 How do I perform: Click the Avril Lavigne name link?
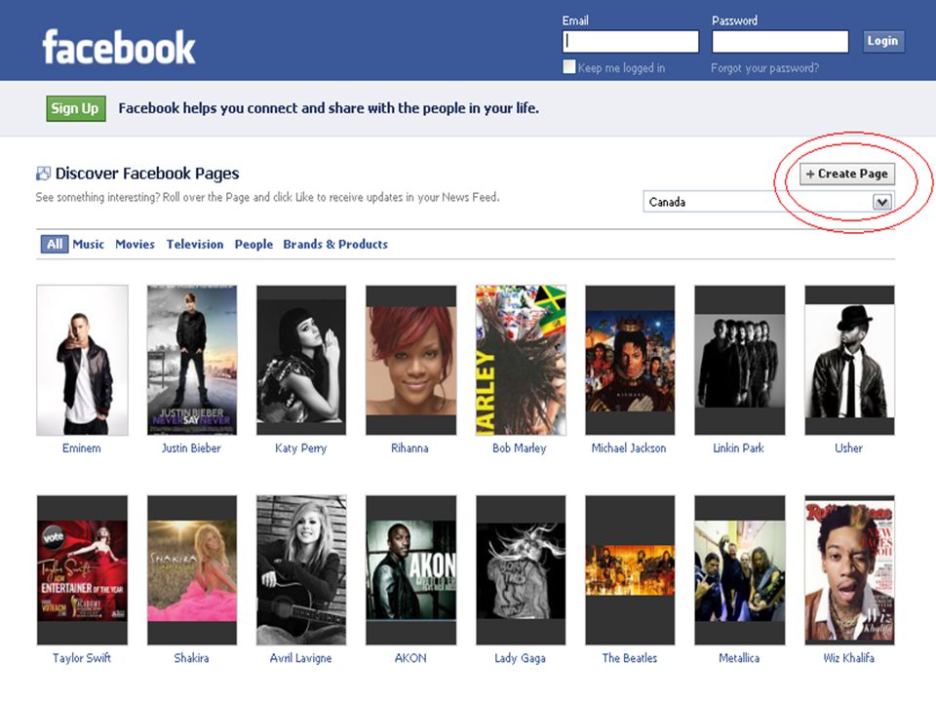pos(301,658)
